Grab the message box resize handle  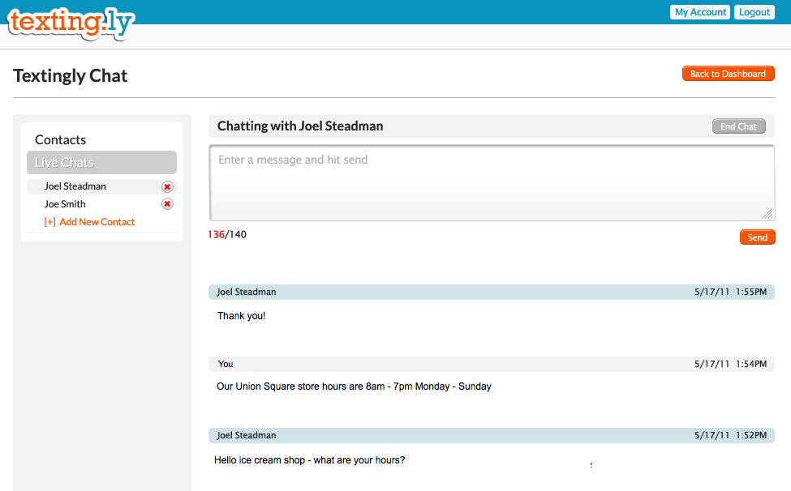767,214
